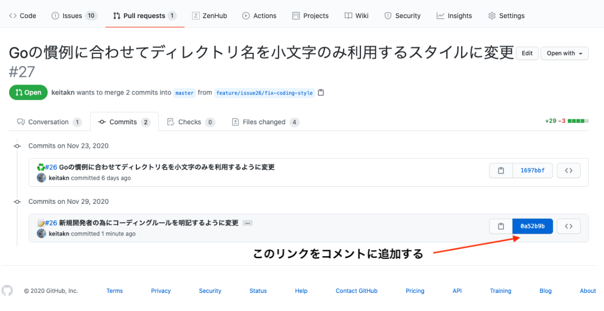Open the API footer link

(x=457, y=291)
